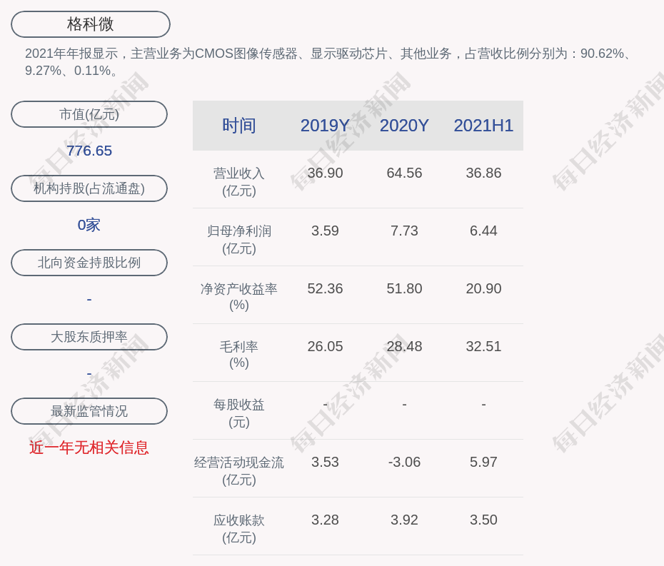
Task: Click gross margin value 28.48
Action: 404,346
